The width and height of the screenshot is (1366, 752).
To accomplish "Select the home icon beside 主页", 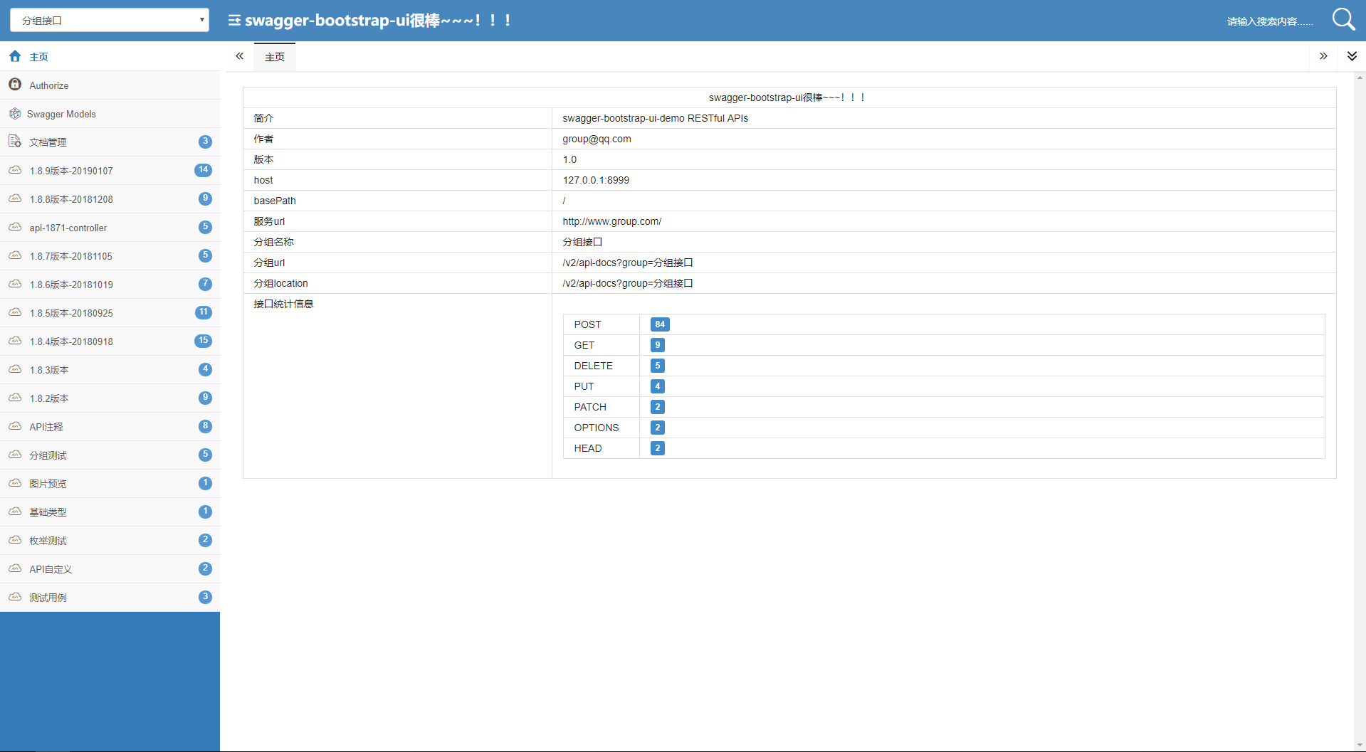I will [14, 56].
